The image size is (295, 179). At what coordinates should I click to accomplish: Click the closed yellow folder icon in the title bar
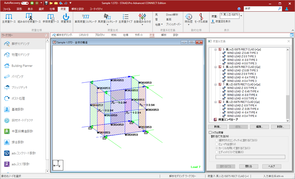[56, 3]
